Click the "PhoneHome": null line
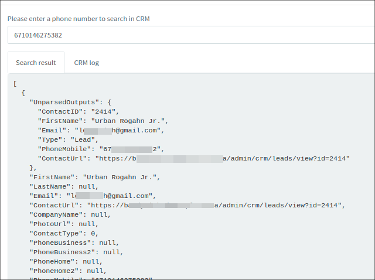375x280 pixels. 66,261
